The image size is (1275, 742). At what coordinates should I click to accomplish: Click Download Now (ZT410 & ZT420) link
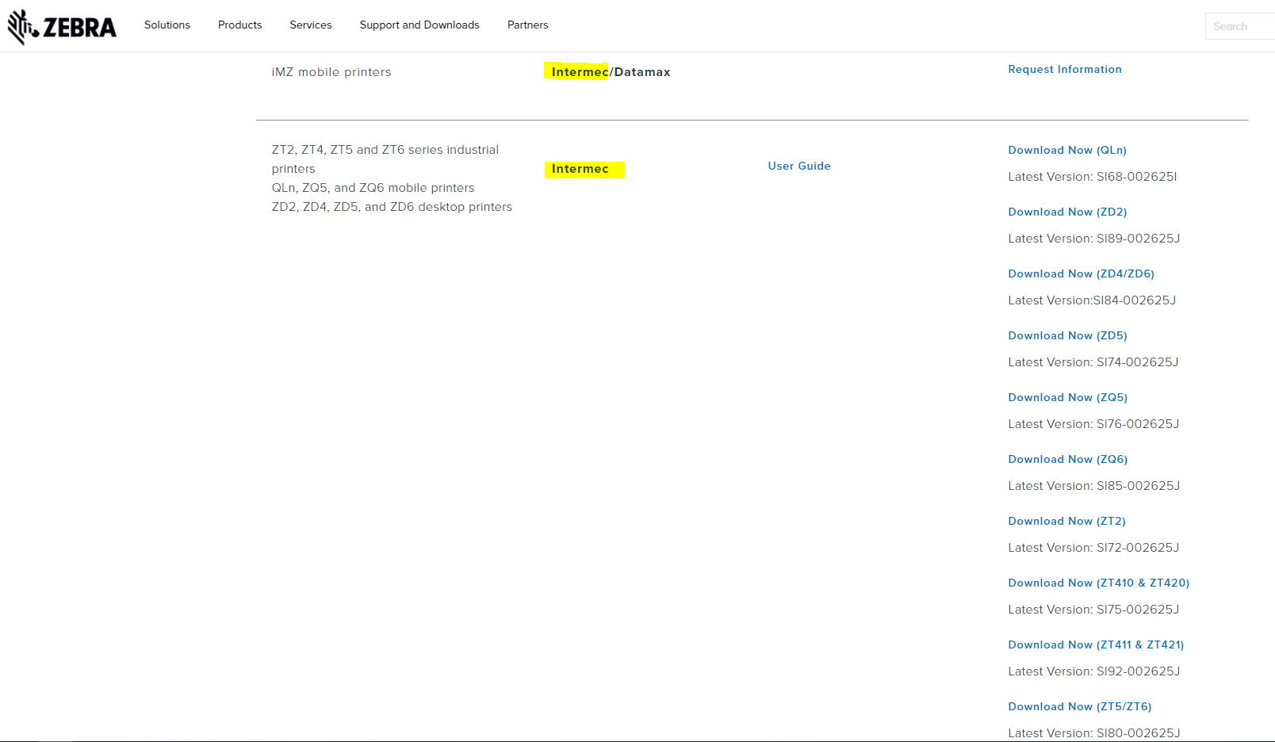(x=1098, y=583)
